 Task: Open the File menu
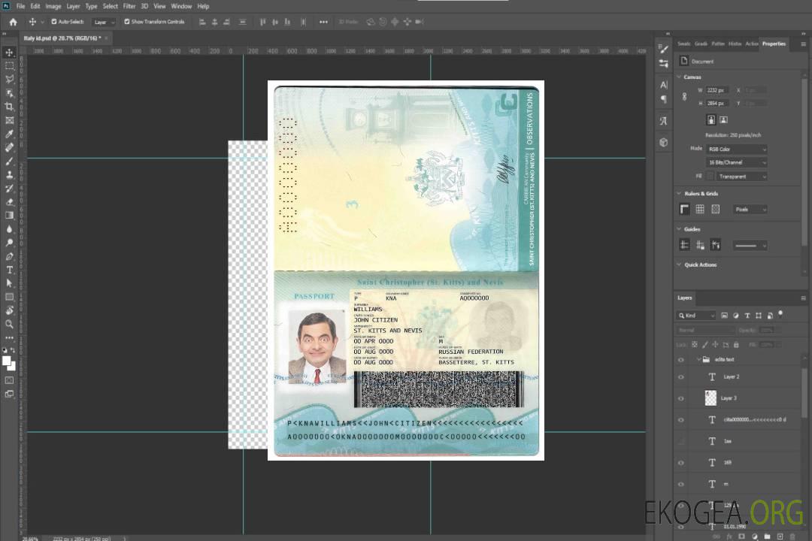(21, 6)
